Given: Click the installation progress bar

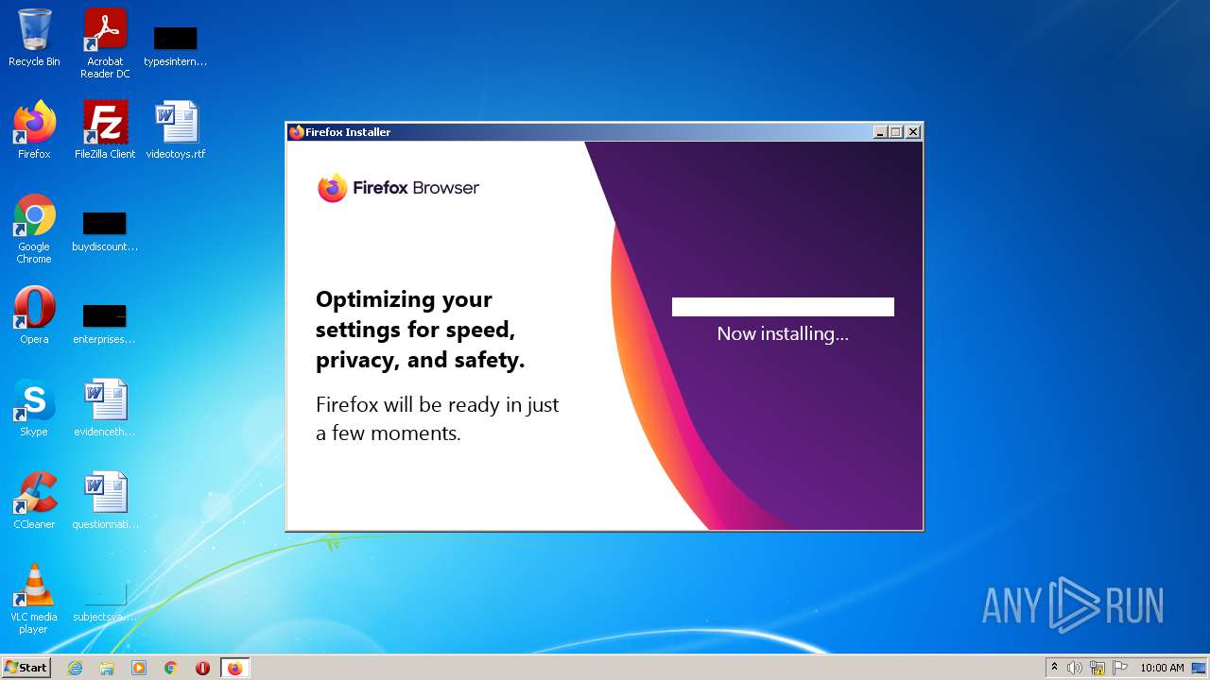Looking at the screenshot, I should pyautogui.click(x=783, y=307).
